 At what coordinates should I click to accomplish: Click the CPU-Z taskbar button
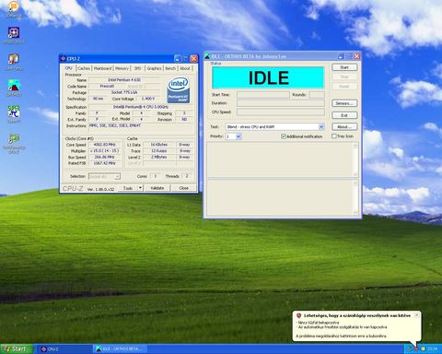(x=64, y=349)
